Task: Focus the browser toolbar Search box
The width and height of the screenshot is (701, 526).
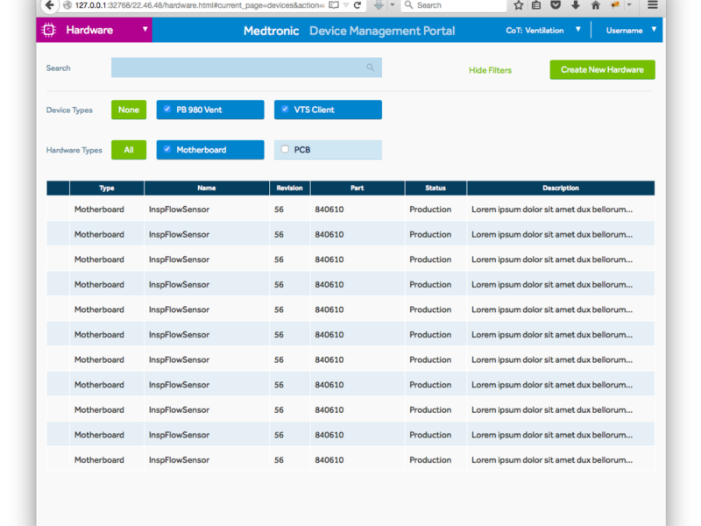Action: point(454,5)
